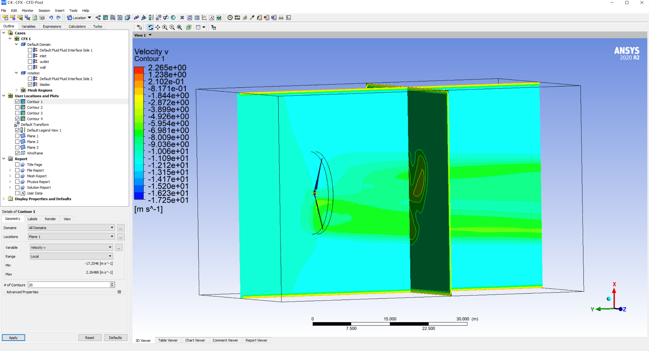
Task: Click the ellipsis button beside Variable
Action: pyautogui.click(x=119, y=247)
